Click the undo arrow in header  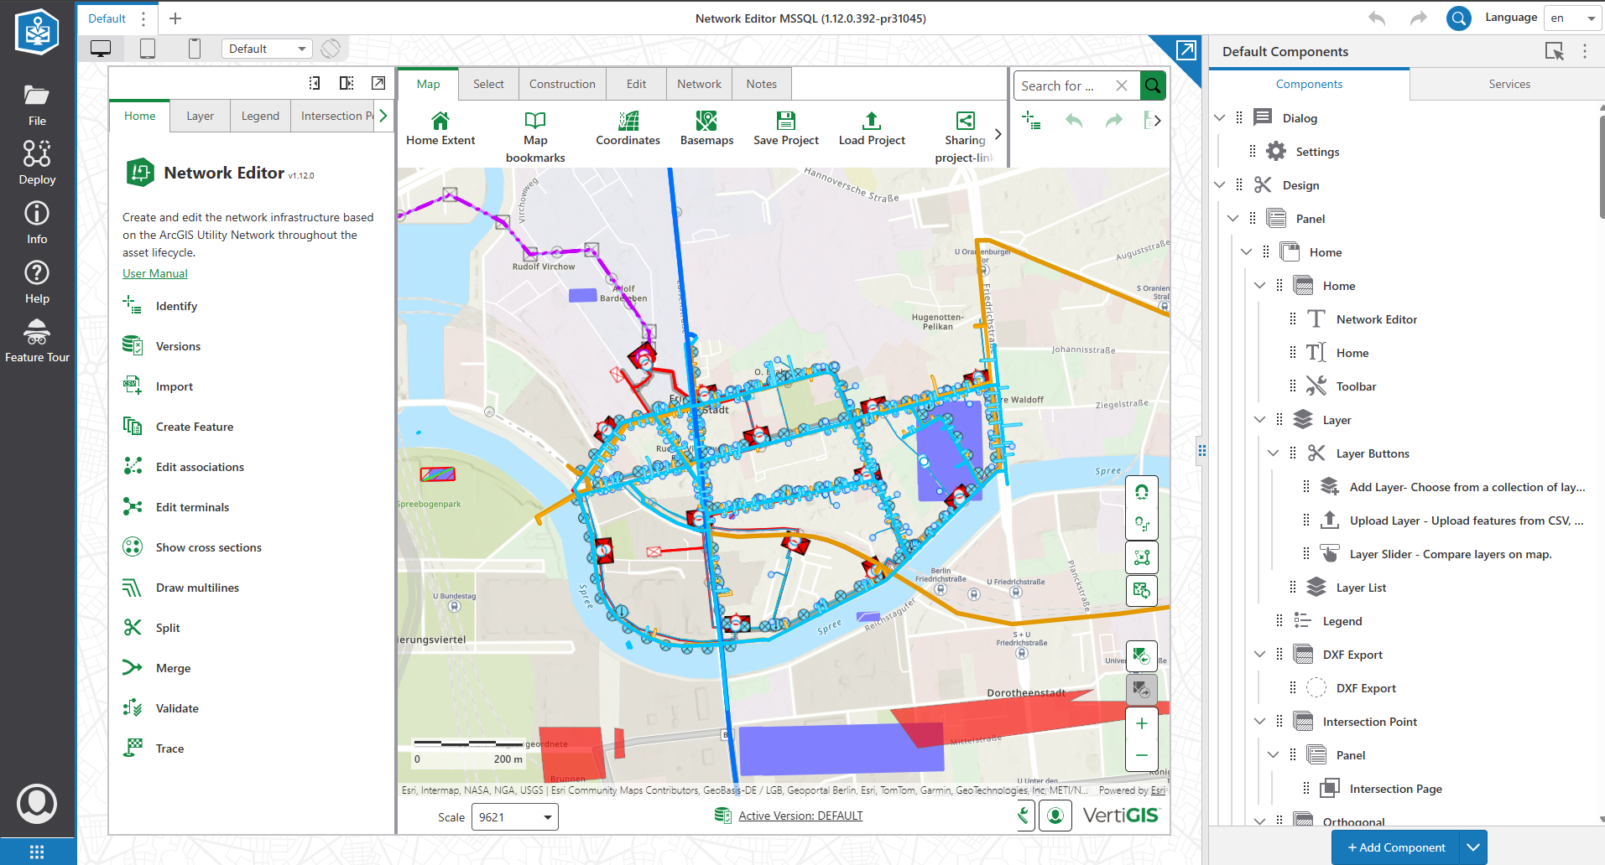(1377, 18)
